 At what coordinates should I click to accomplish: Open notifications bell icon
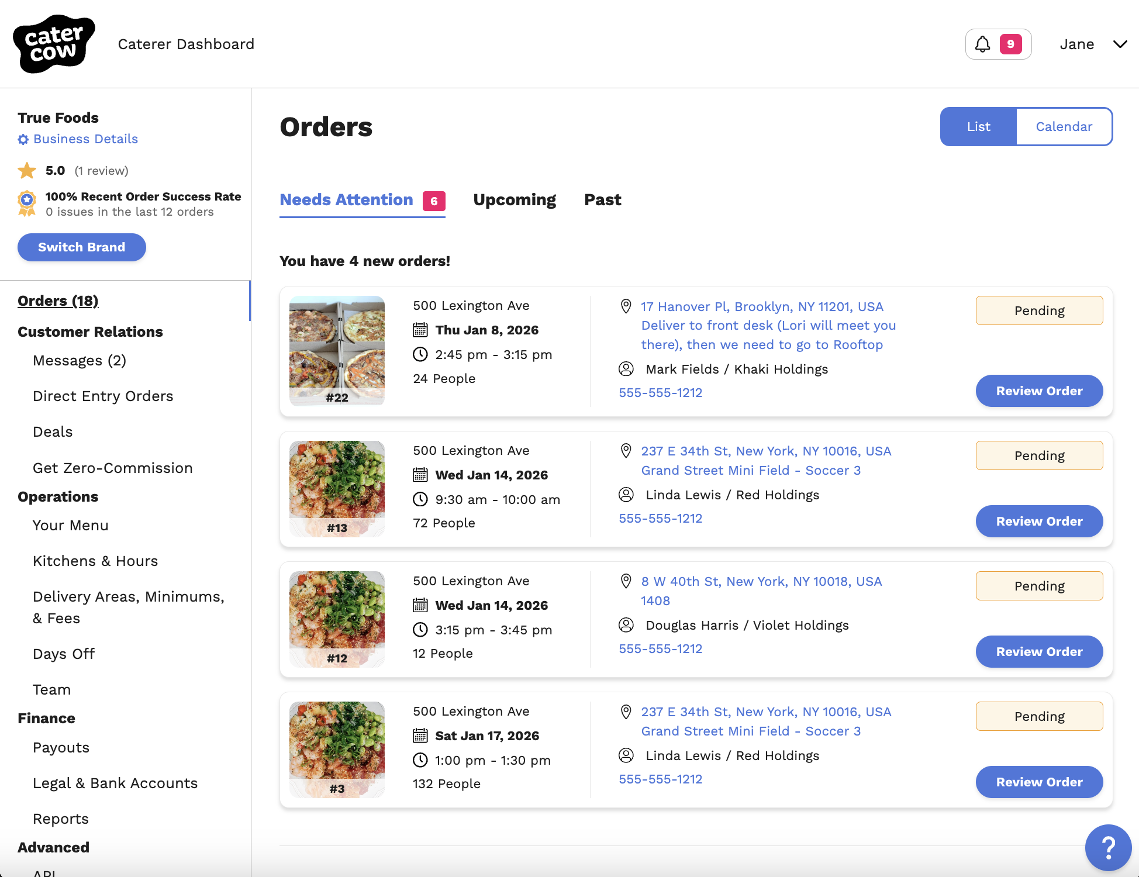click(x=983, y=44)
